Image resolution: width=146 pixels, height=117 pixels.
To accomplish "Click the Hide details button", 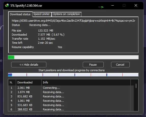I will (29, 65).
